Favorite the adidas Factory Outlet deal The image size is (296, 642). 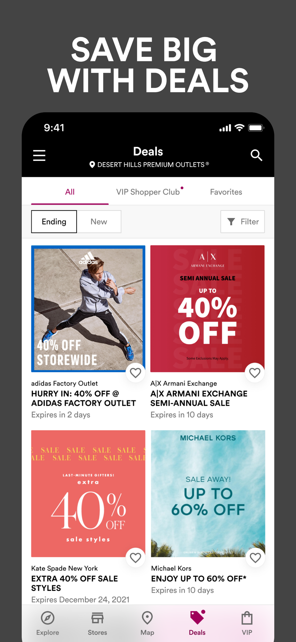(x=136, y=373)
